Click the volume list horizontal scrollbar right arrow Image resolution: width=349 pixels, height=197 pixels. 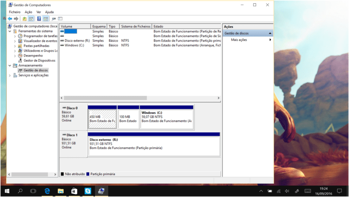click(219, 98)
